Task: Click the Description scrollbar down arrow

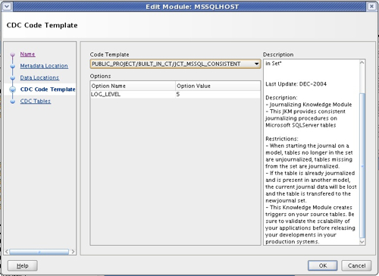Action: [362, 242]
